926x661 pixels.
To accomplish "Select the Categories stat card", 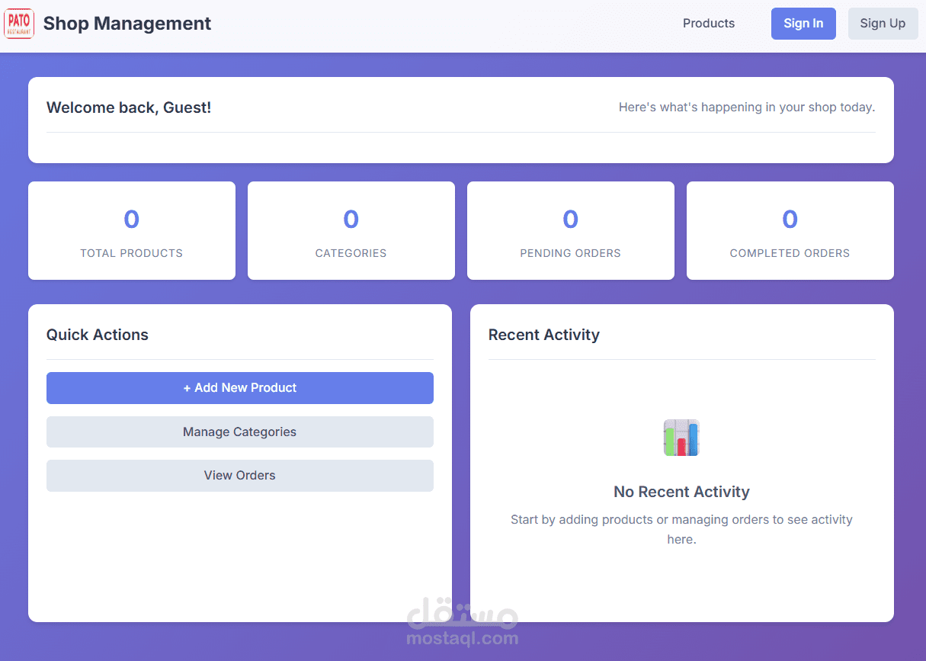I will coord(351,230).
